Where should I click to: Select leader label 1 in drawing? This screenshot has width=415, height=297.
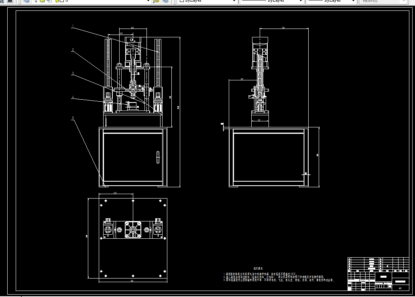[x=73, y=26]
